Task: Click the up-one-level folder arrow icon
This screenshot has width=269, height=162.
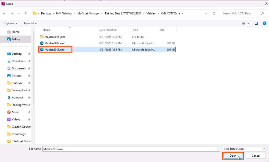Action: (26, 13)
